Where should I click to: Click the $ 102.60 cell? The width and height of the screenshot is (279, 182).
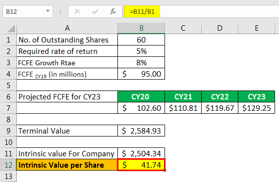click(x=141, y=108)
